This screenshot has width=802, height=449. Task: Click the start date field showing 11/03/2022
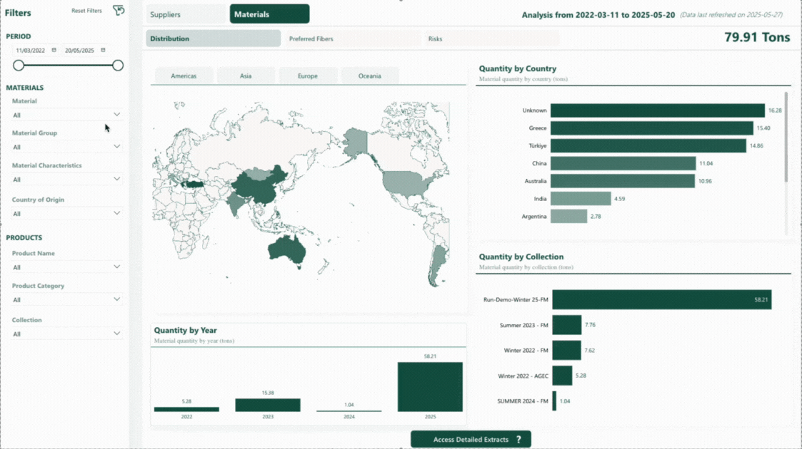click(x=31, y=51)
